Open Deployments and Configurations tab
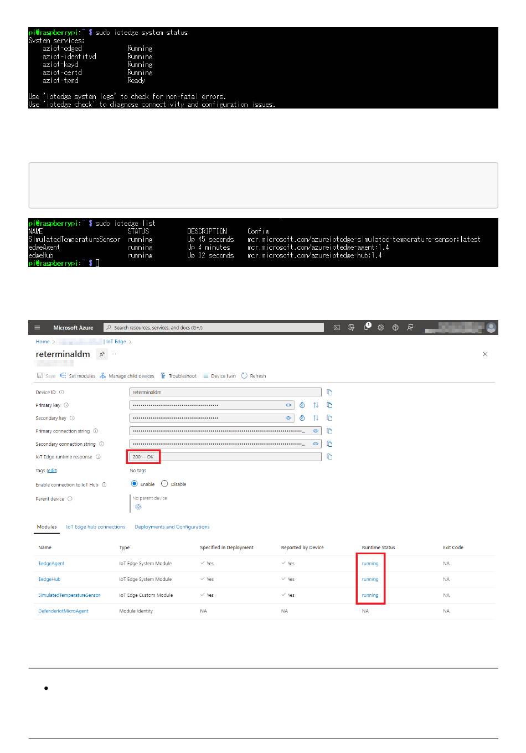The width and height of the screenshot is (526, 753). coord(172,527)
